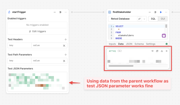This screenshot has height=105, width=180.
Task: Add a new Test Headers row
Action: (65, 39)
